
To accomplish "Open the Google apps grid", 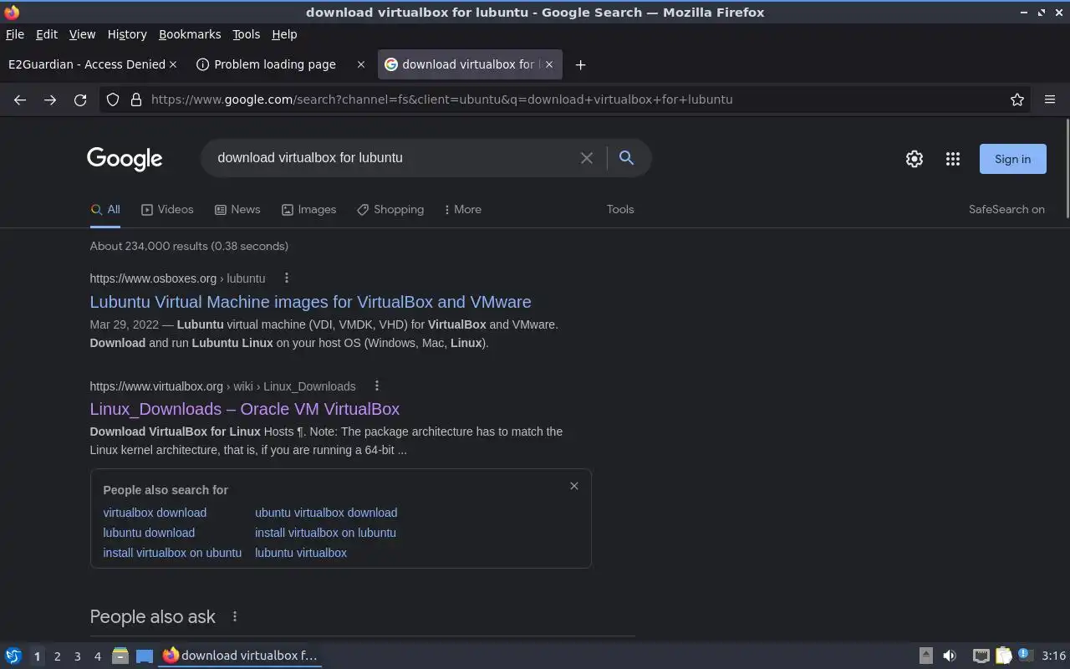I will (x=953, y=159).
